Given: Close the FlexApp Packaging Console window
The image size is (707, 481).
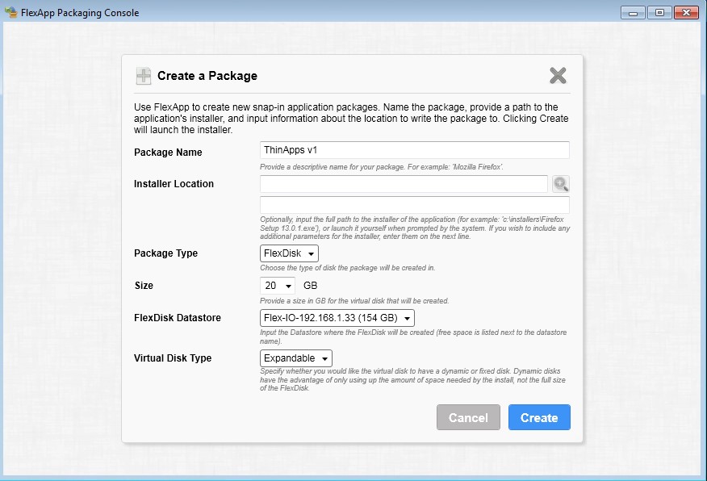Looking at the screenshot, I should pyautogui.click(x=686, y=13).
